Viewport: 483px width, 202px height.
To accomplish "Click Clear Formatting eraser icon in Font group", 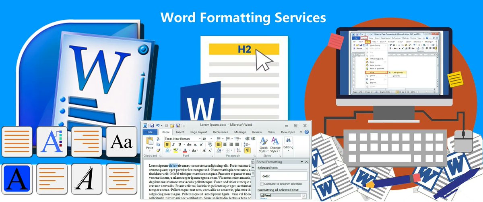I will pyautogui.click(x=210, y=145).
